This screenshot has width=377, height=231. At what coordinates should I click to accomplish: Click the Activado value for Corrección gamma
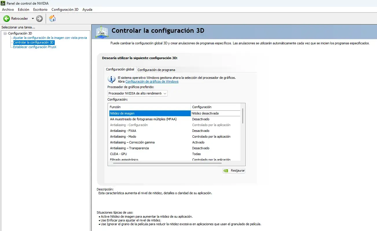tap(198, 142)
